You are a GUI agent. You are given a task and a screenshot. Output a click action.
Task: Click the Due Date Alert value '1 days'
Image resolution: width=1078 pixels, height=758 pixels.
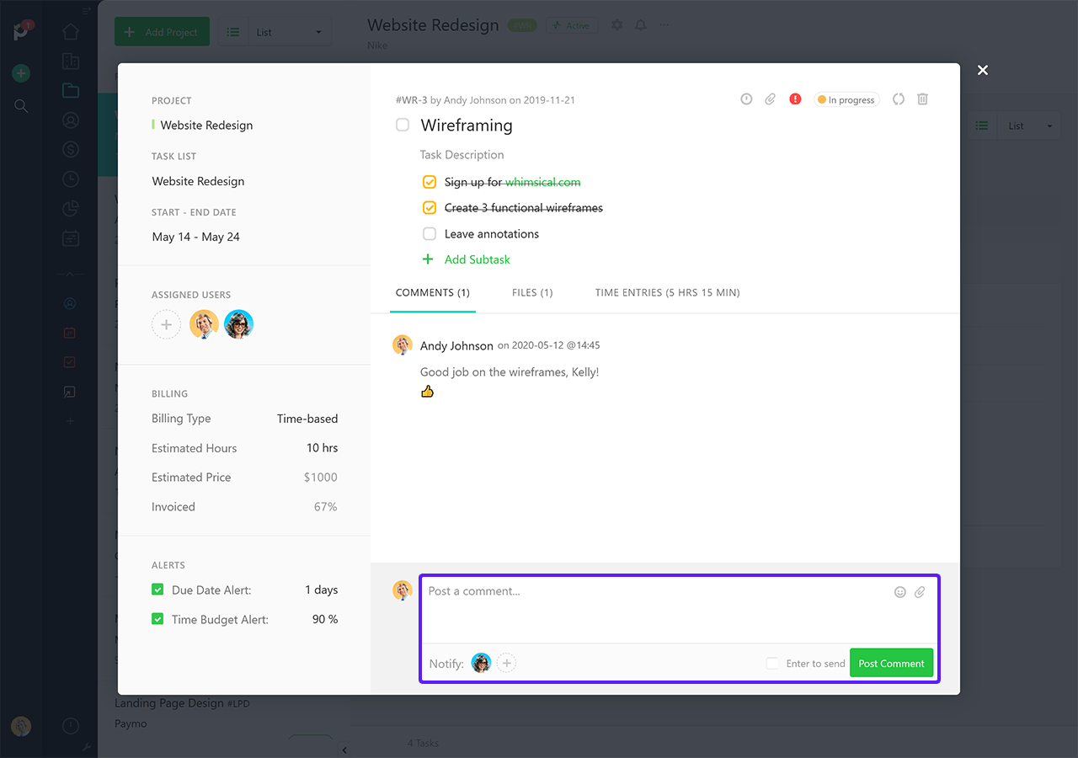click(x=322, y=590)
